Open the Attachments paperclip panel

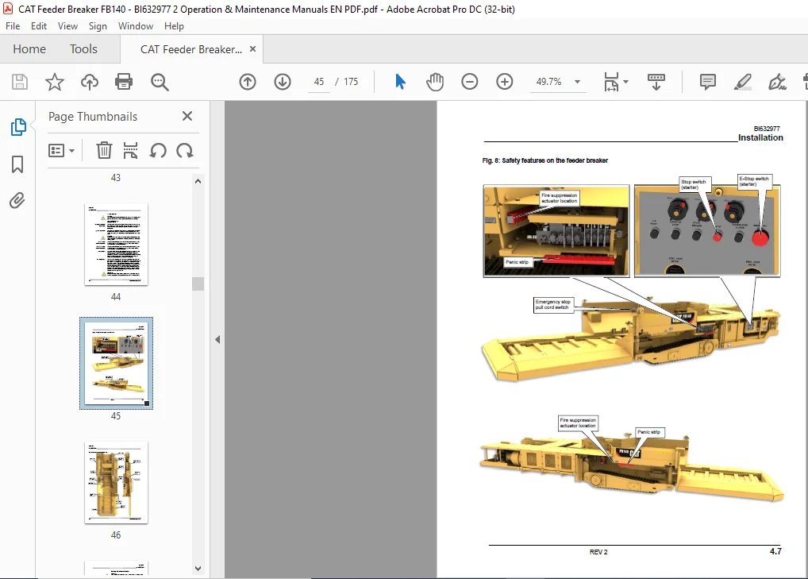tap(17, 200)
